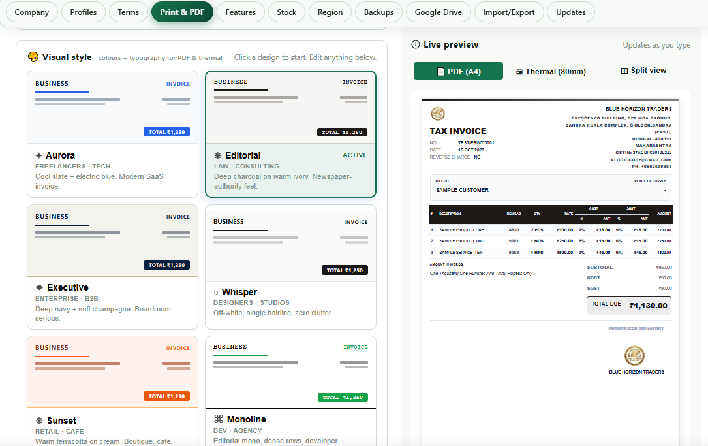Click the Sunset flower icon
708x446 pixels.
pos(39,421)
